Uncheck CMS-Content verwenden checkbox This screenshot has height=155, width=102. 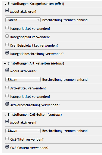(x=7, y=147)
